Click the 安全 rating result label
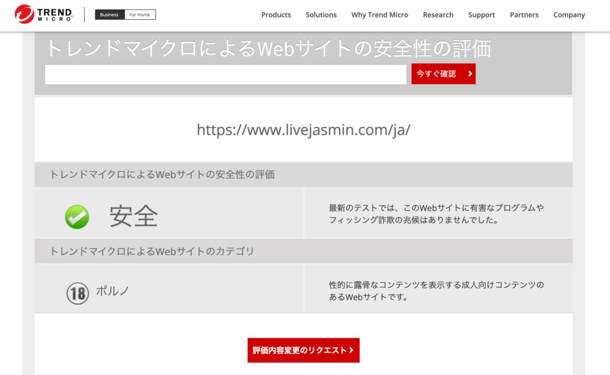This screenshot has width=610, height=375. pyautogui.click(x=133, y=216)
